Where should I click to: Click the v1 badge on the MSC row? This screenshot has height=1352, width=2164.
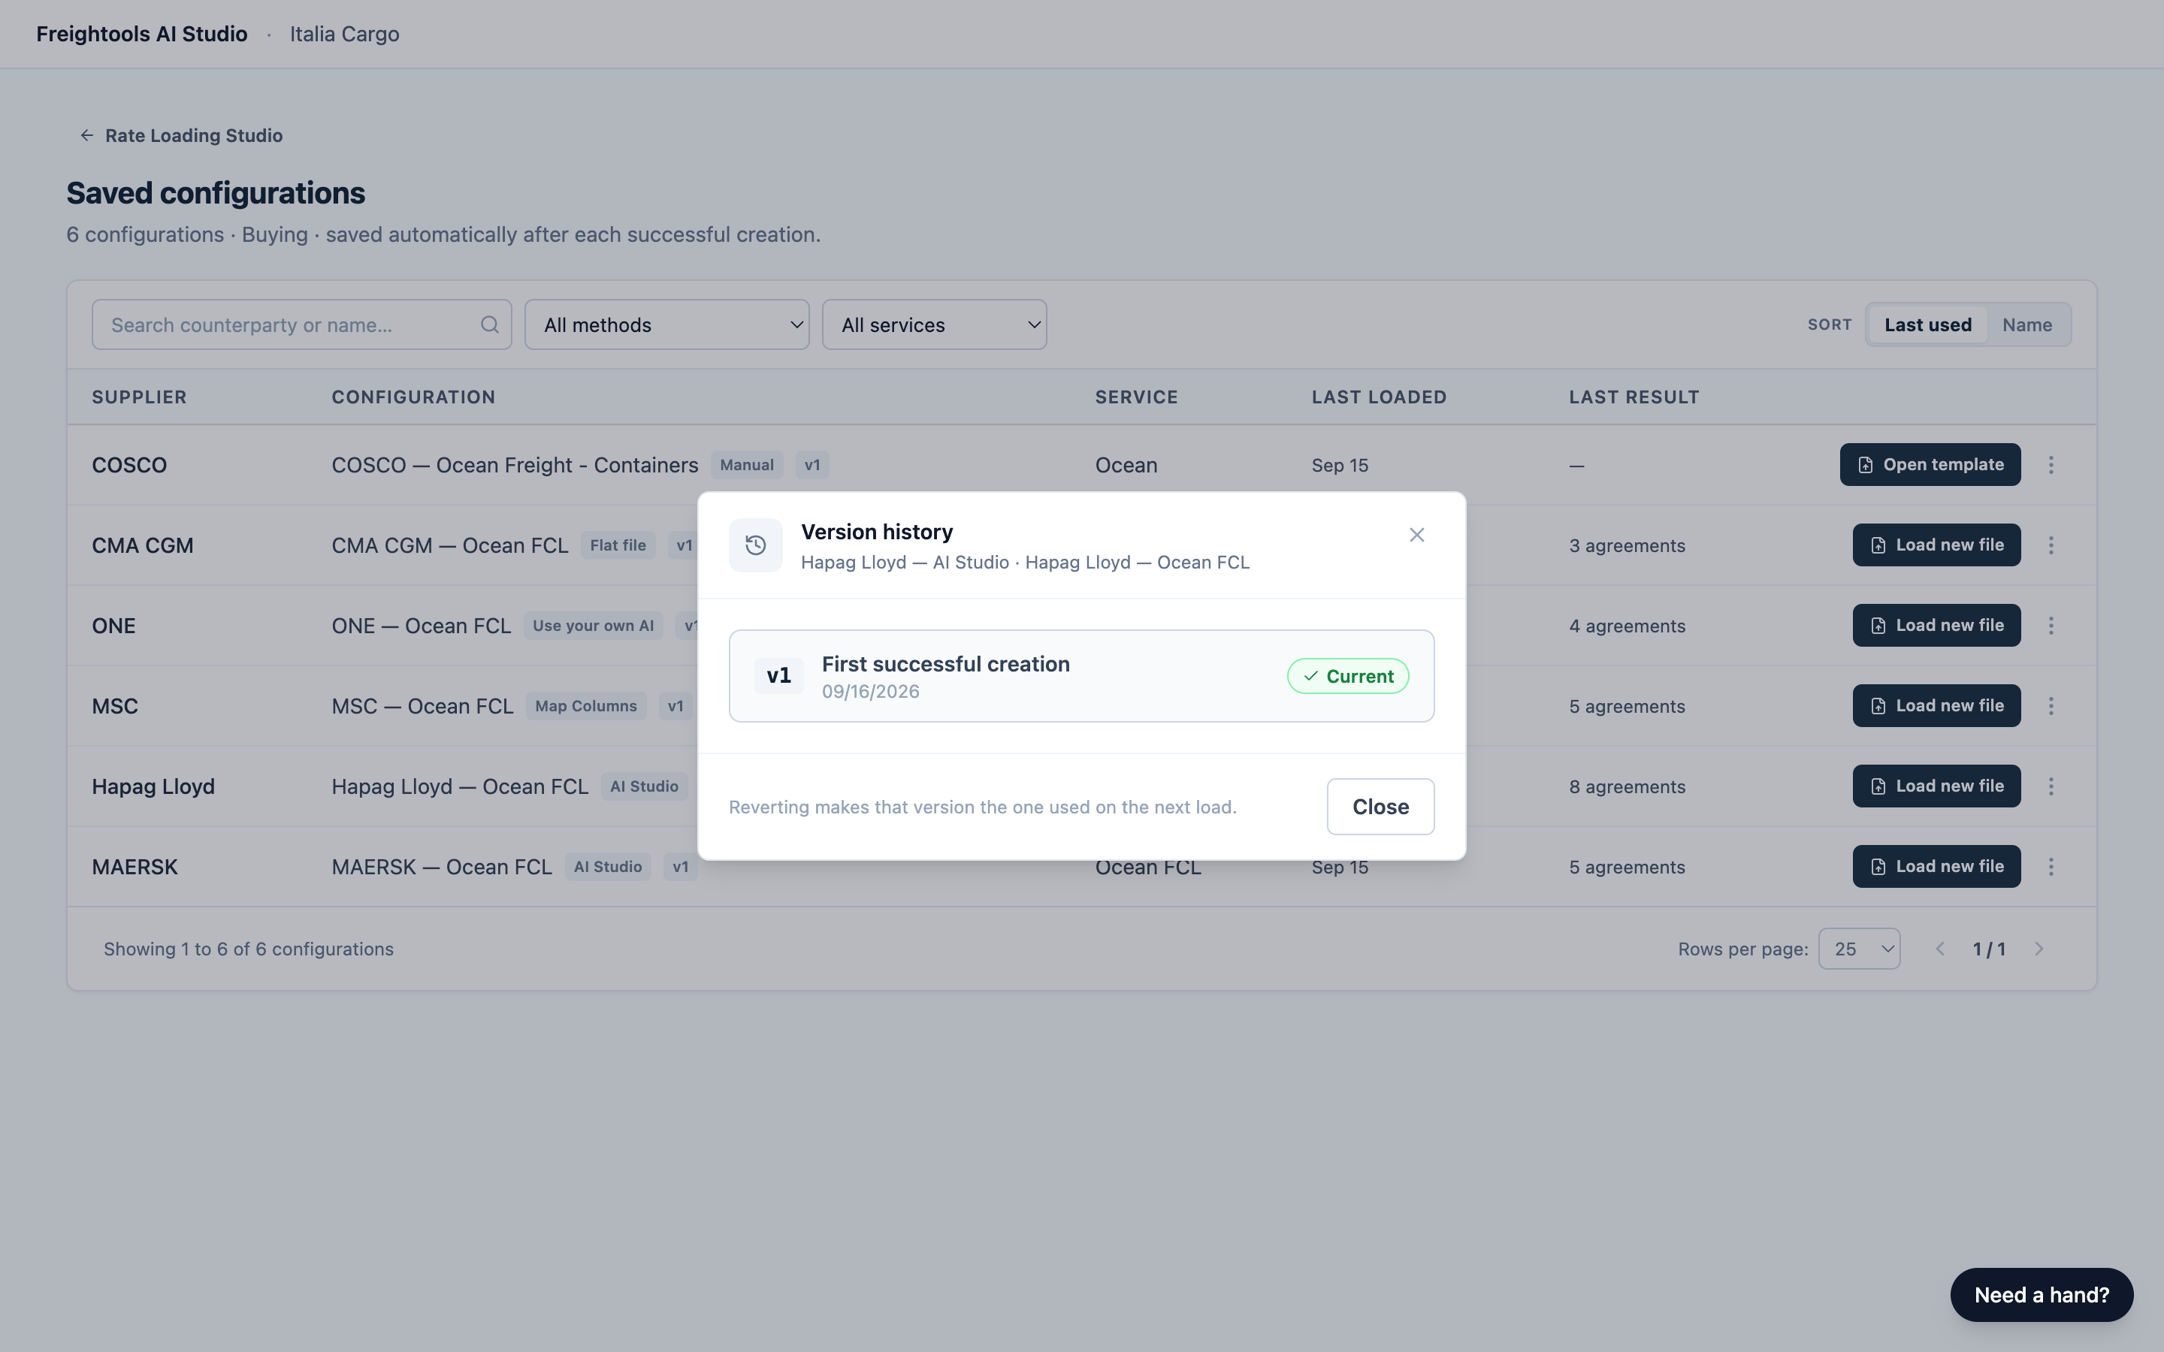point(675,706)
